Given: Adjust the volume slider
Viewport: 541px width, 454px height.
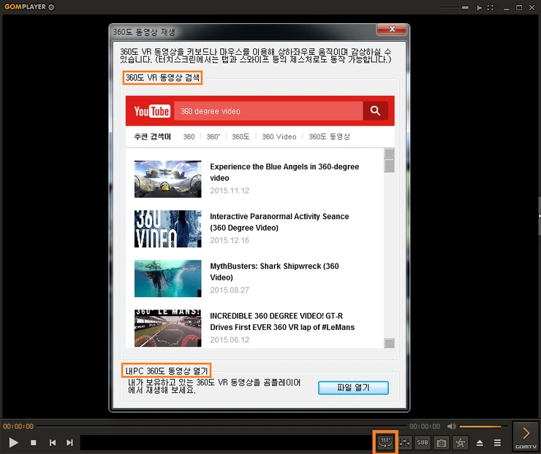Looking at the screenshot, I should click(x=483, y=426).
